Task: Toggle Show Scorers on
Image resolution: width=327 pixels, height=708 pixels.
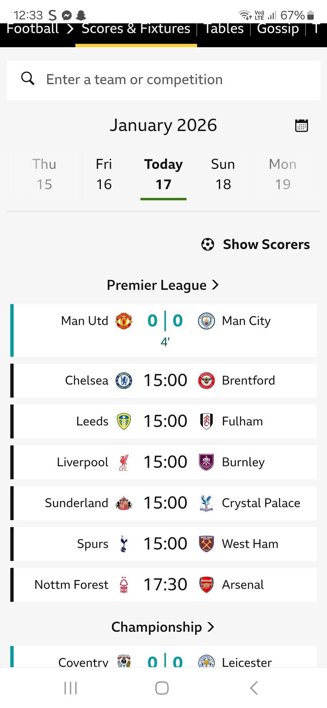Action: pyautogui.click(x=256, y=245)
